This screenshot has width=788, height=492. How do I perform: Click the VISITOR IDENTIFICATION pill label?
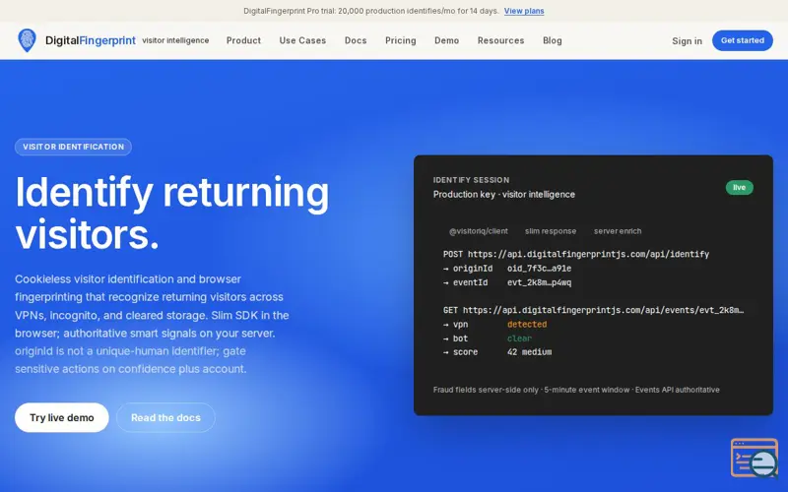point(73,147)
